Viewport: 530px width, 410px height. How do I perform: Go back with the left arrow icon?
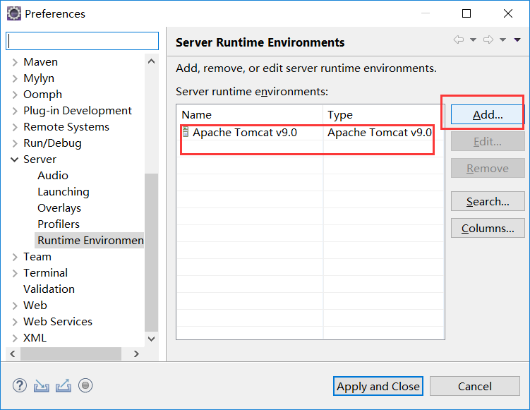point(458,40)
